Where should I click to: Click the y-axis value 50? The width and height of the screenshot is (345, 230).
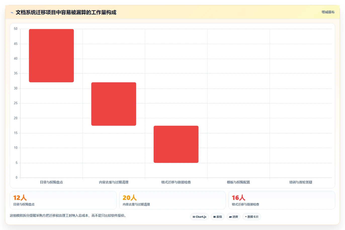click(16, 29)
